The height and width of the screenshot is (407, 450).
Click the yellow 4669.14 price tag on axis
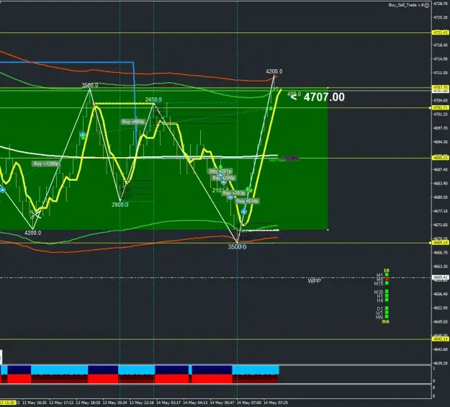click(441, 243)
